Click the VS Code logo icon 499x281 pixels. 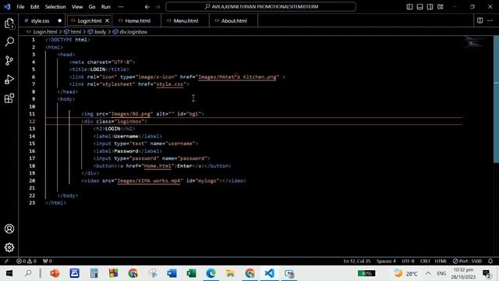coord(7,7)
